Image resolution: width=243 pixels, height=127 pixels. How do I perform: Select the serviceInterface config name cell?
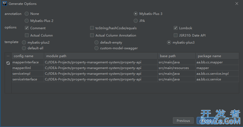click(x=28, y=79)
